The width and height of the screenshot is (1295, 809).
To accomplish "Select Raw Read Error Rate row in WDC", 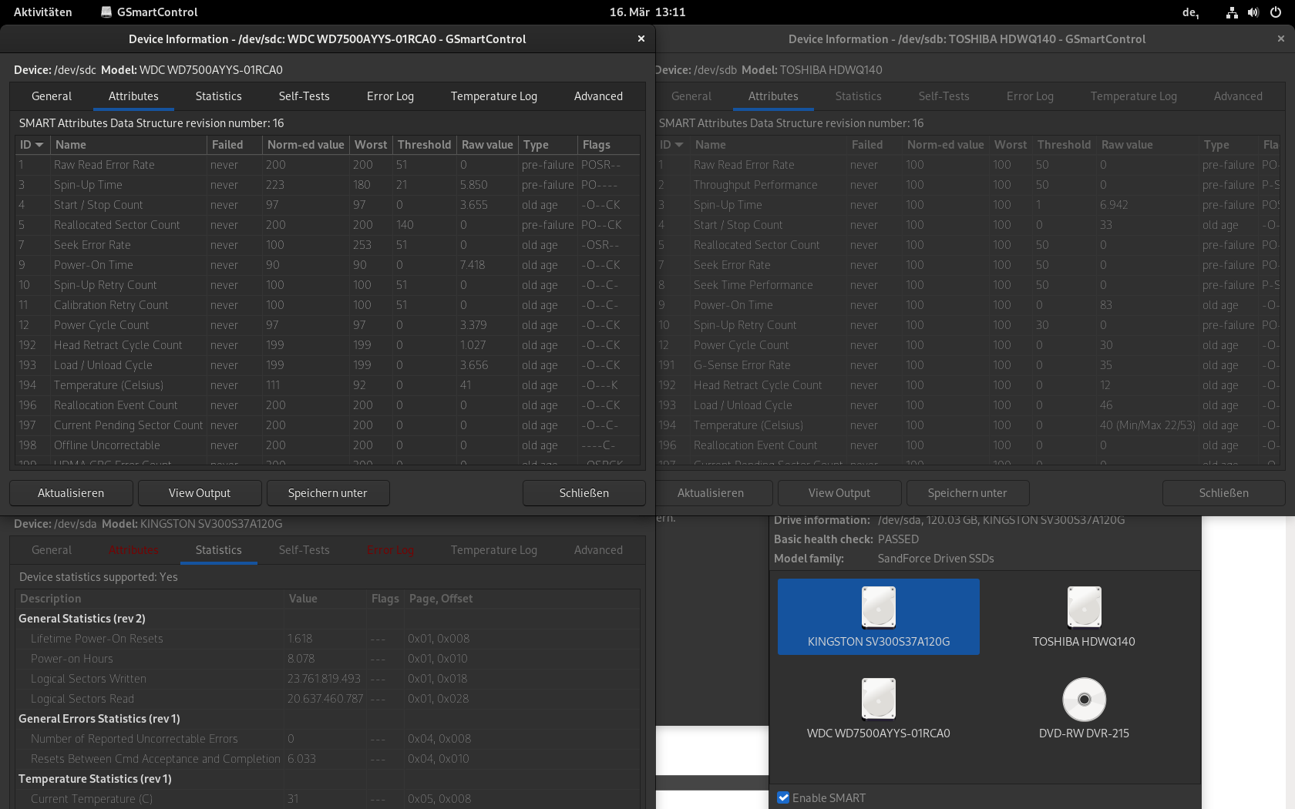I will [x=328, y=165].
